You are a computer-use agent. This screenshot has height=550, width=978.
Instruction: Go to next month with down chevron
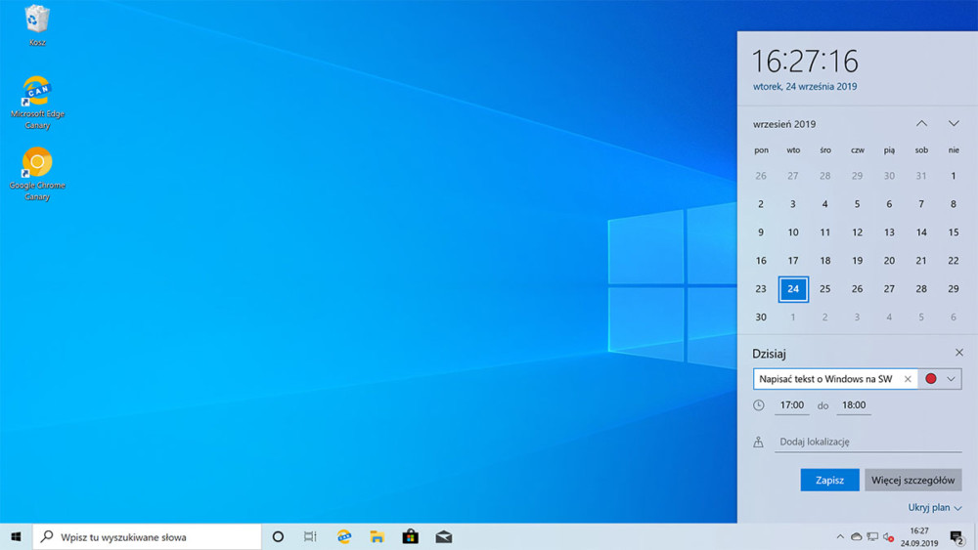click(x=954, y=123)
